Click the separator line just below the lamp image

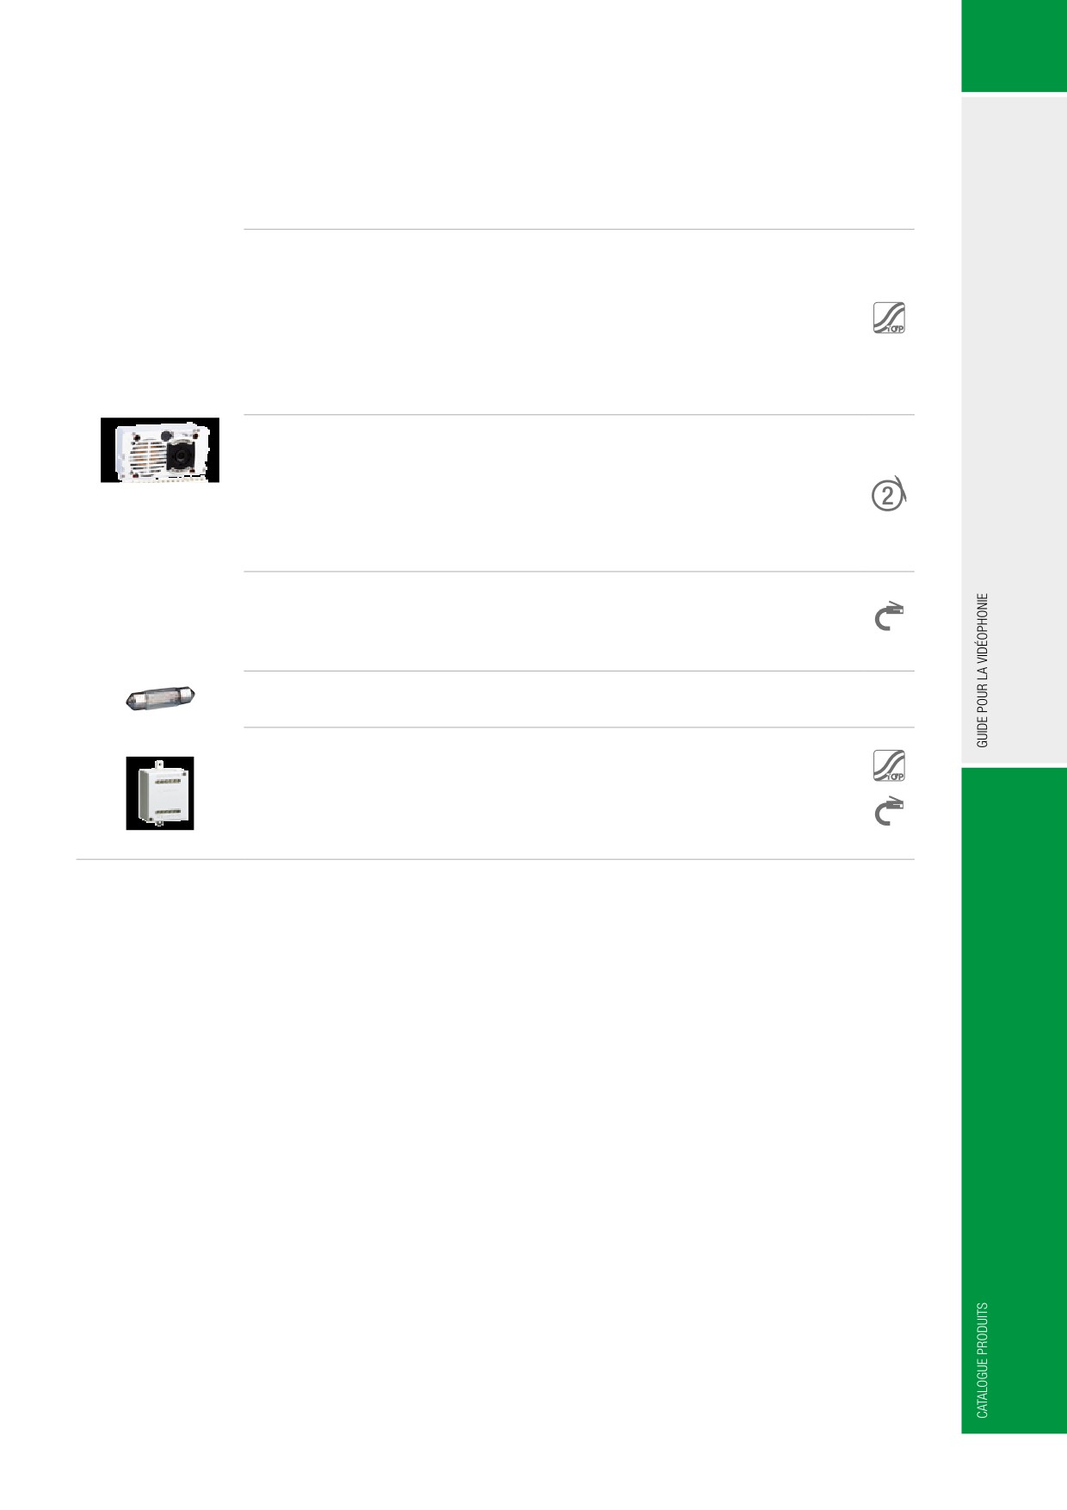pos(579,727)
